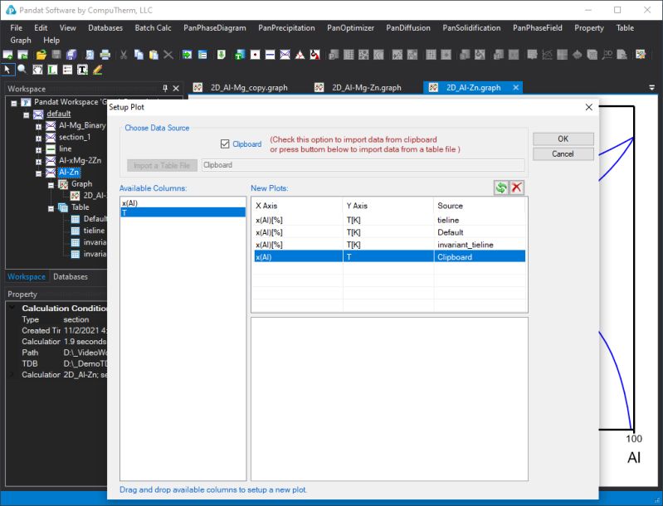Select the tieline row in New Plots
Screen dimensions: 663x506
tap(389, 220)
